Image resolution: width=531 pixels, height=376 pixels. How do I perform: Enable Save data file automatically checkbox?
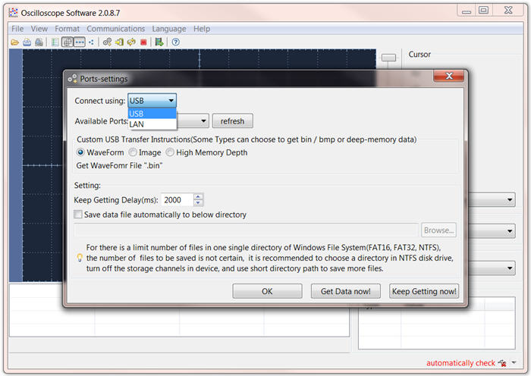[x=78, y=215]
